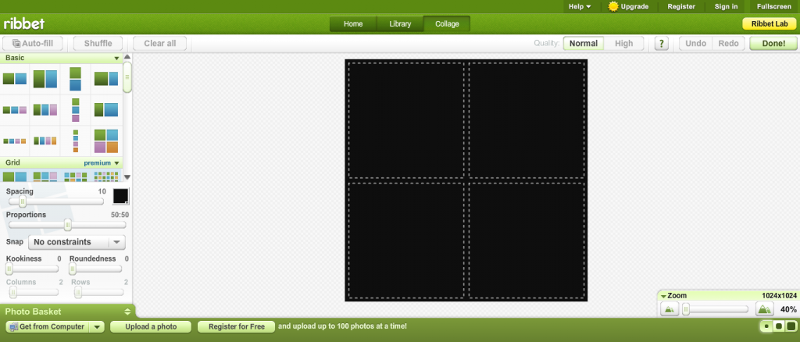Click the Kookiness slider handle
800x342 pixels.
[x=9, y=269]
